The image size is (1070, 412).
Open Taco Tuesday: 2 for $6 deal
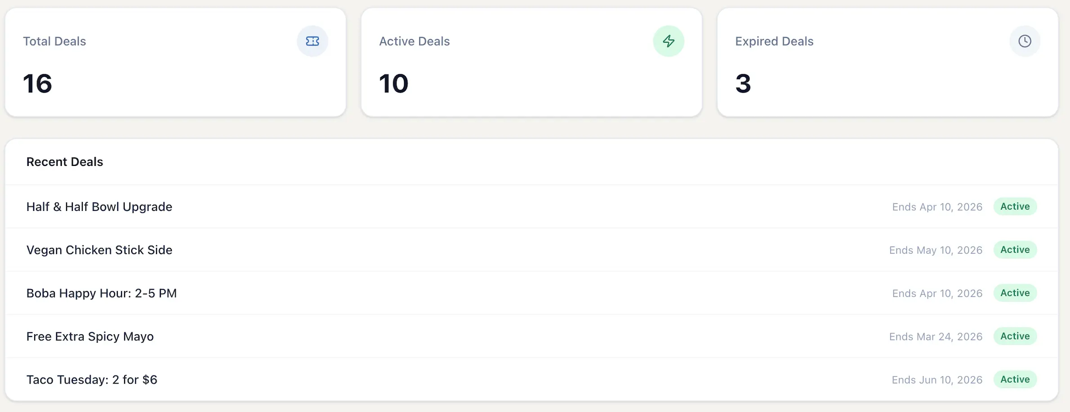92,380
